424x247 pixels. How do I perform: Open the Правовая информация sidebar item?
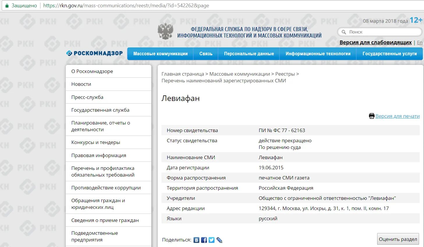coord(109,155)
